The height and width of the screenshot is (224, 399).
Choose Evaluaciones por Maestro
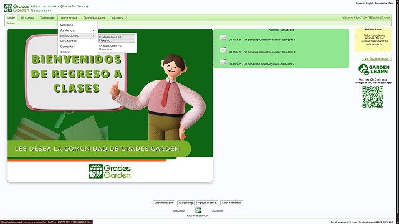(117, 39)
